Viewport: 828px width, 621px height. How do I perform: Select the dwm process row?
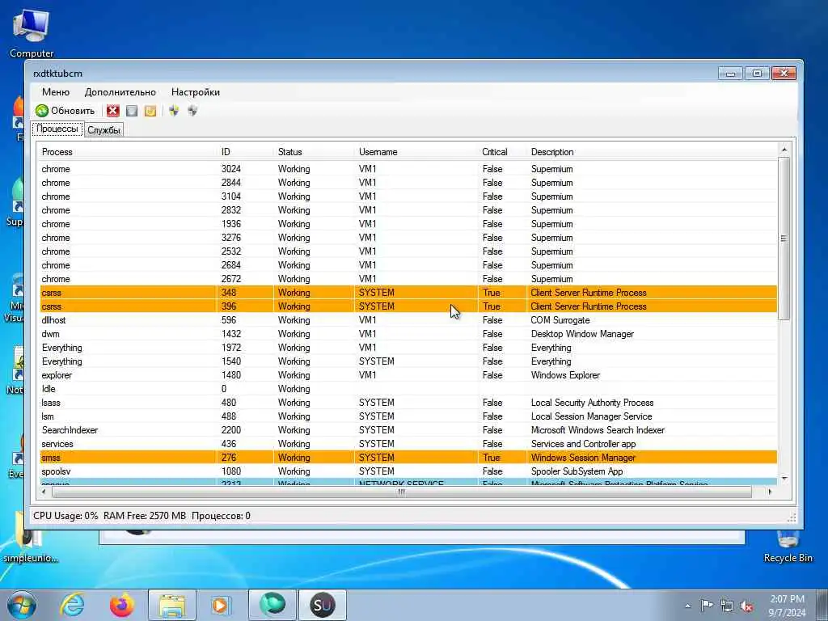(408, 334)
